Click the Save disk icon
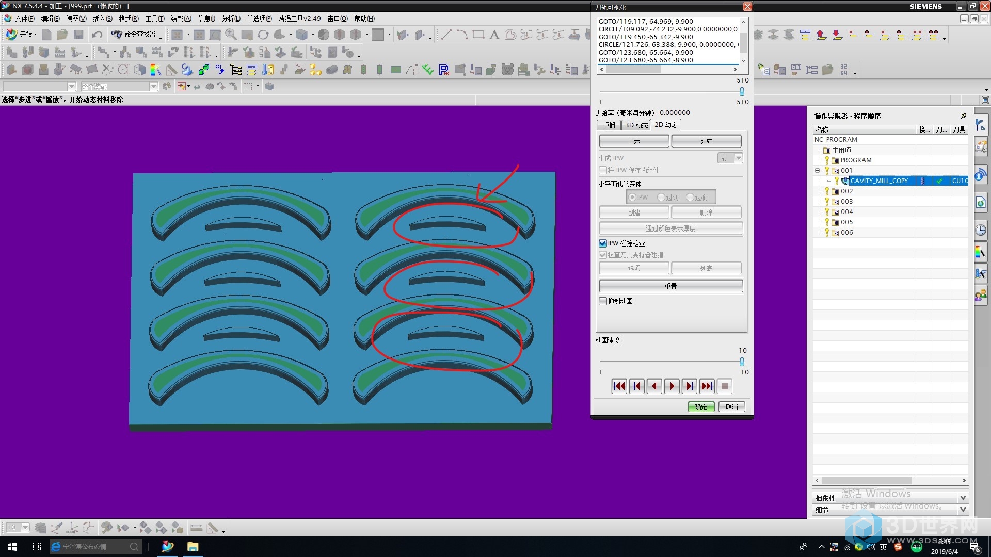Image resolution: width=991 pixels, height=557 pixels. coord(78,35)
